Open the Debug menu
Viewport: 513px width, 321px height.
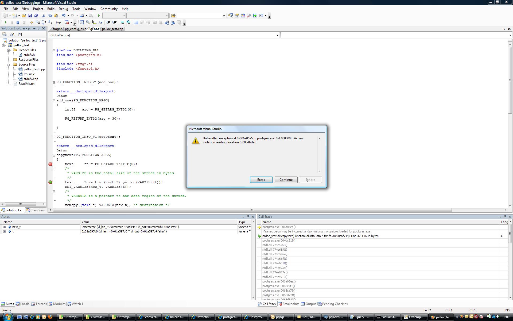click(x=63, y=9)
